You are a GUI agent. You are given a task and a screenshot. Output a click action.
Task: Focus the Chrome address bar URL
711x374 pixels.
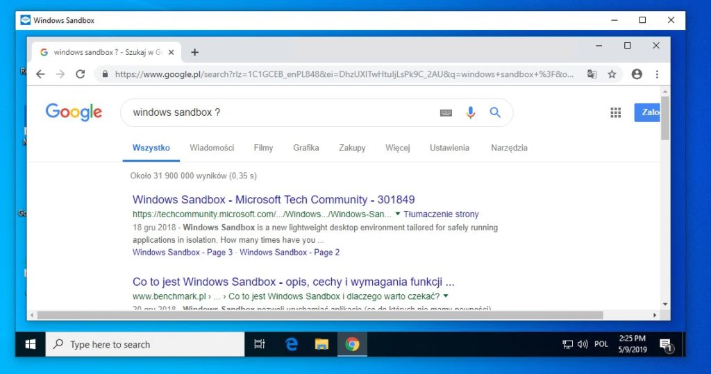(344, 74)
